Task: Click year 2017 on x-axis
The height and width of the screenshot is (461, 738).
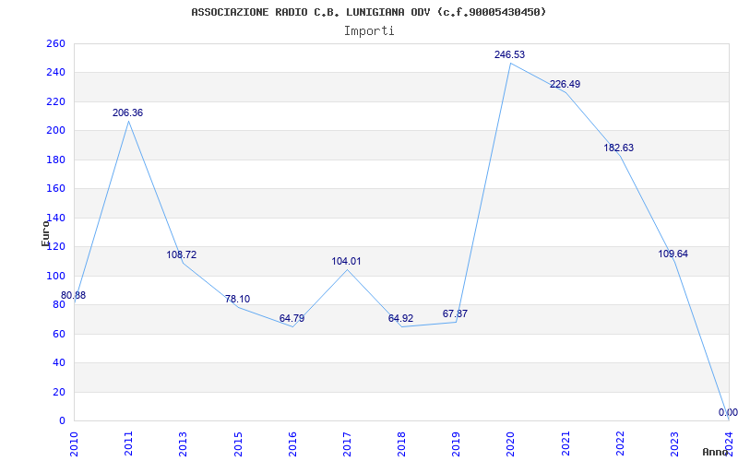Action: click(348, 443)
